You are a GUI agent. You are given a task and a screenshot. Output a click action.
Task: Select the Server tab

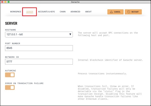coord(30,12)
